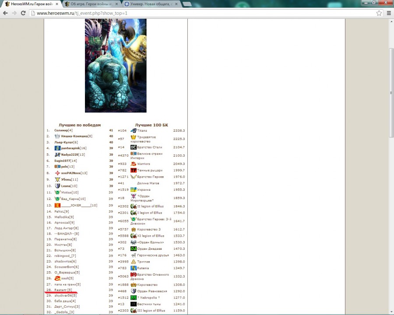Click the Королевство 3 clan icon
Viewport: 394px width, 315px height.
coord(134,229)
